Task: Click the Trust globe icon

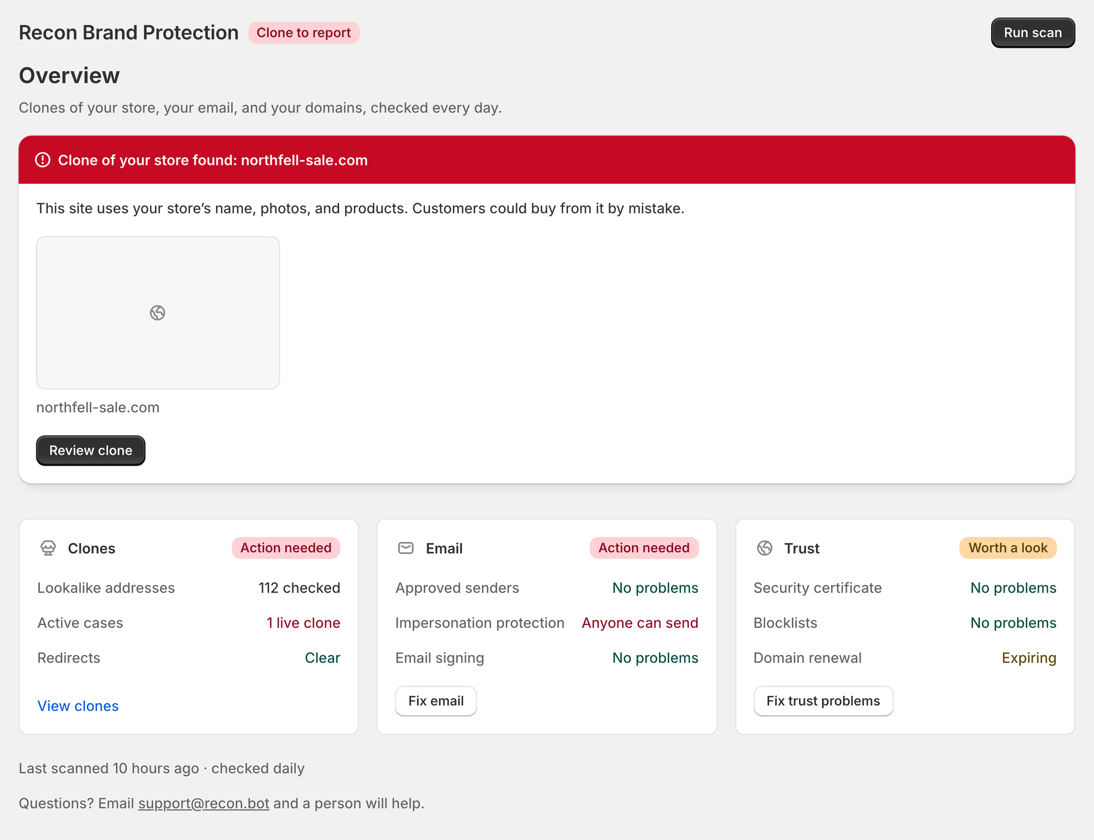Action: [765, 548]
